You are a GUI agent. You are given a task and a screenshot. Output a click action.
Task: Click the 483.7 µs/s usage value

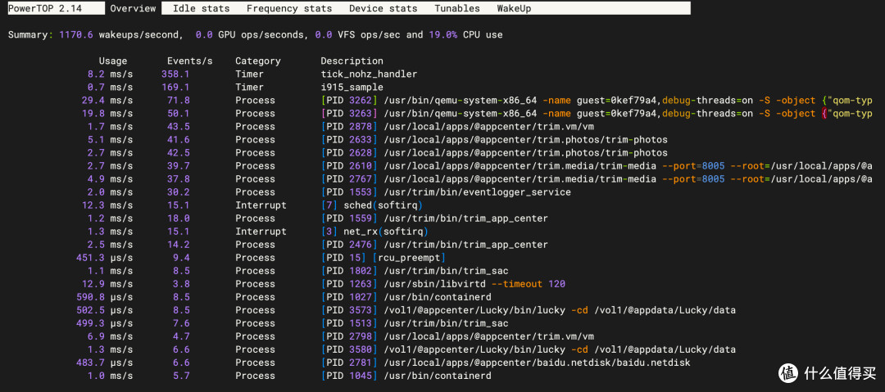(x=104, y=363)
